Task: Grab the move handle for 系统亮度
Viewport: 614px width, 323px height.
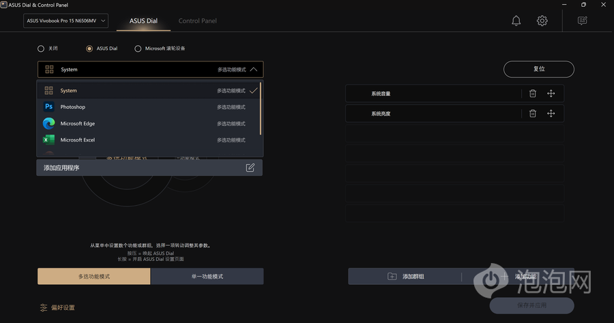Action: (x=551, y=113)
